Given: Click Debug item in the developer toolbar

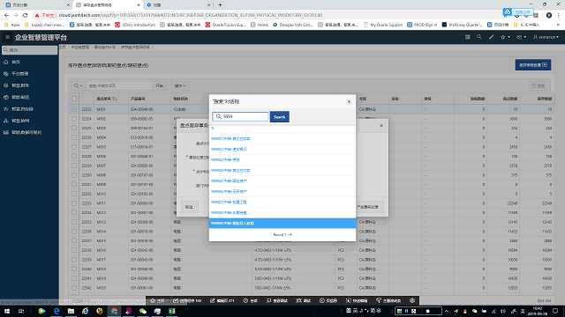Looking at the screenshot, I should click(x=304, y=300).
